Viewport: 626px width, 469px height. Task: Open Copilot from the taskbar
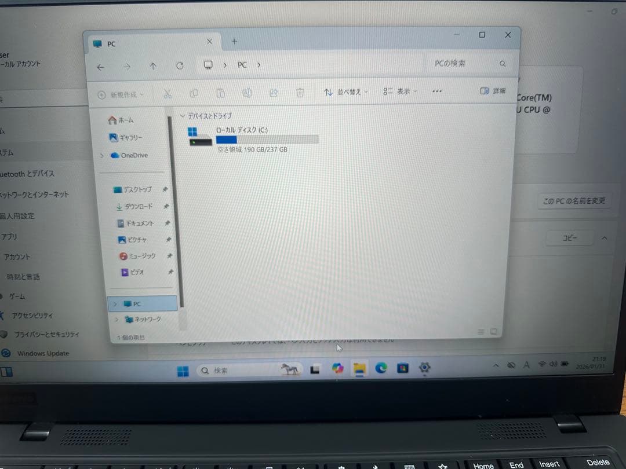click(339, 368)
